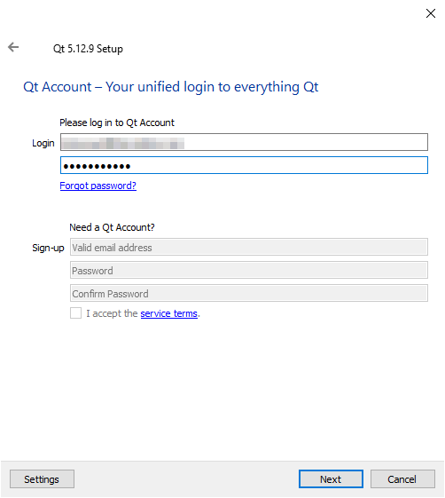Tick the accept service terms checkbox

pyautogui.click(x=76, y=312)
